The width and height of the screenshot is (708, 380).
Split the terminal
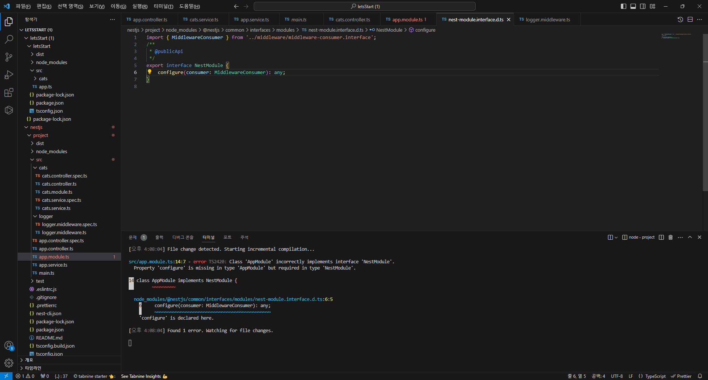click(x=661, y=237)
